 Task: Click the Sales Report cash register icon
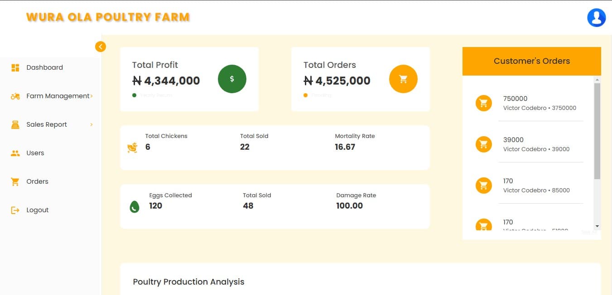coord(15,125)
